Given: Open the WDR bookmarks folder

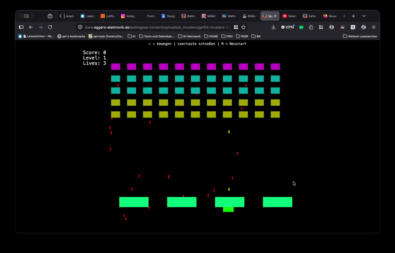Looking at the screenshot, I should pyautogui.click(x=242, y=36).
